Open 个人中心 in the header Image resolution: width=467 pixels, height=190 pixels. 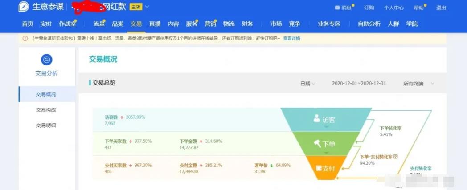point(394,8)
